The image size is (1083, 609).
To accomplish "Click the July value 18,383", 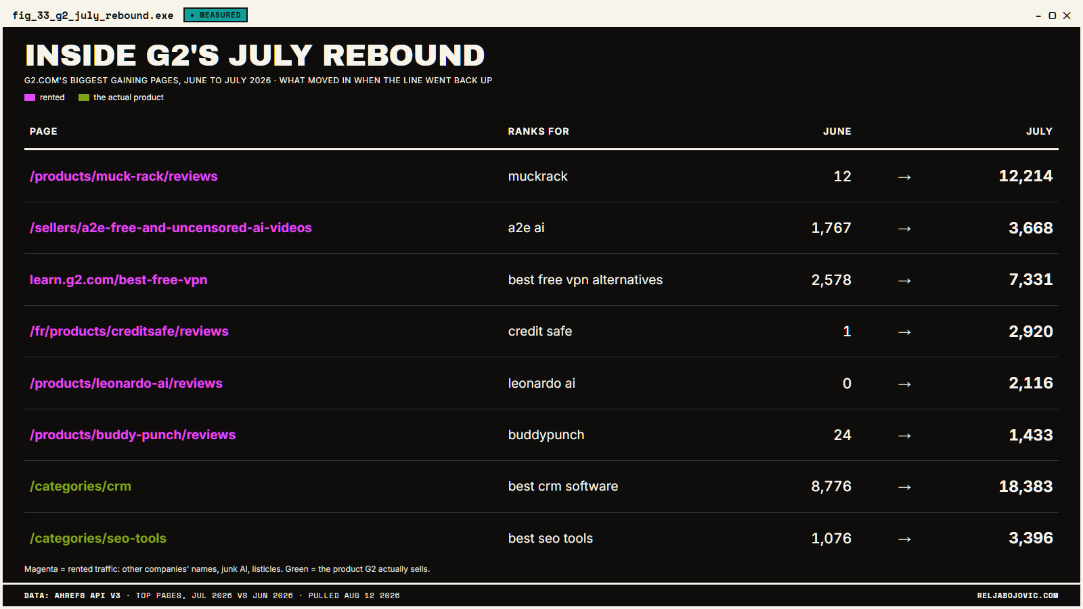I will tap(1026, 487).
